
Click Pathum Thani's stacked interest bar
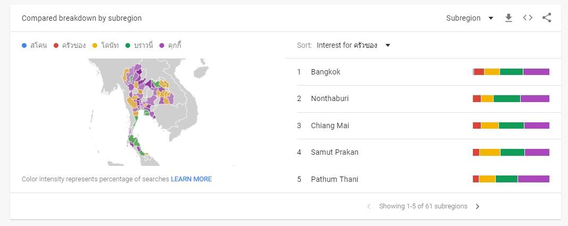point(511,179)
